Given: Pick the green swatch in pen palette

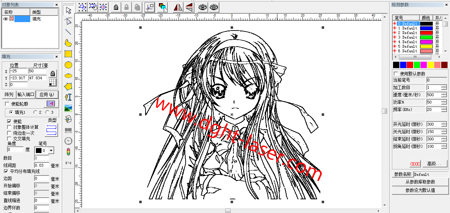Looking at the screenshot, I should 417,65.
